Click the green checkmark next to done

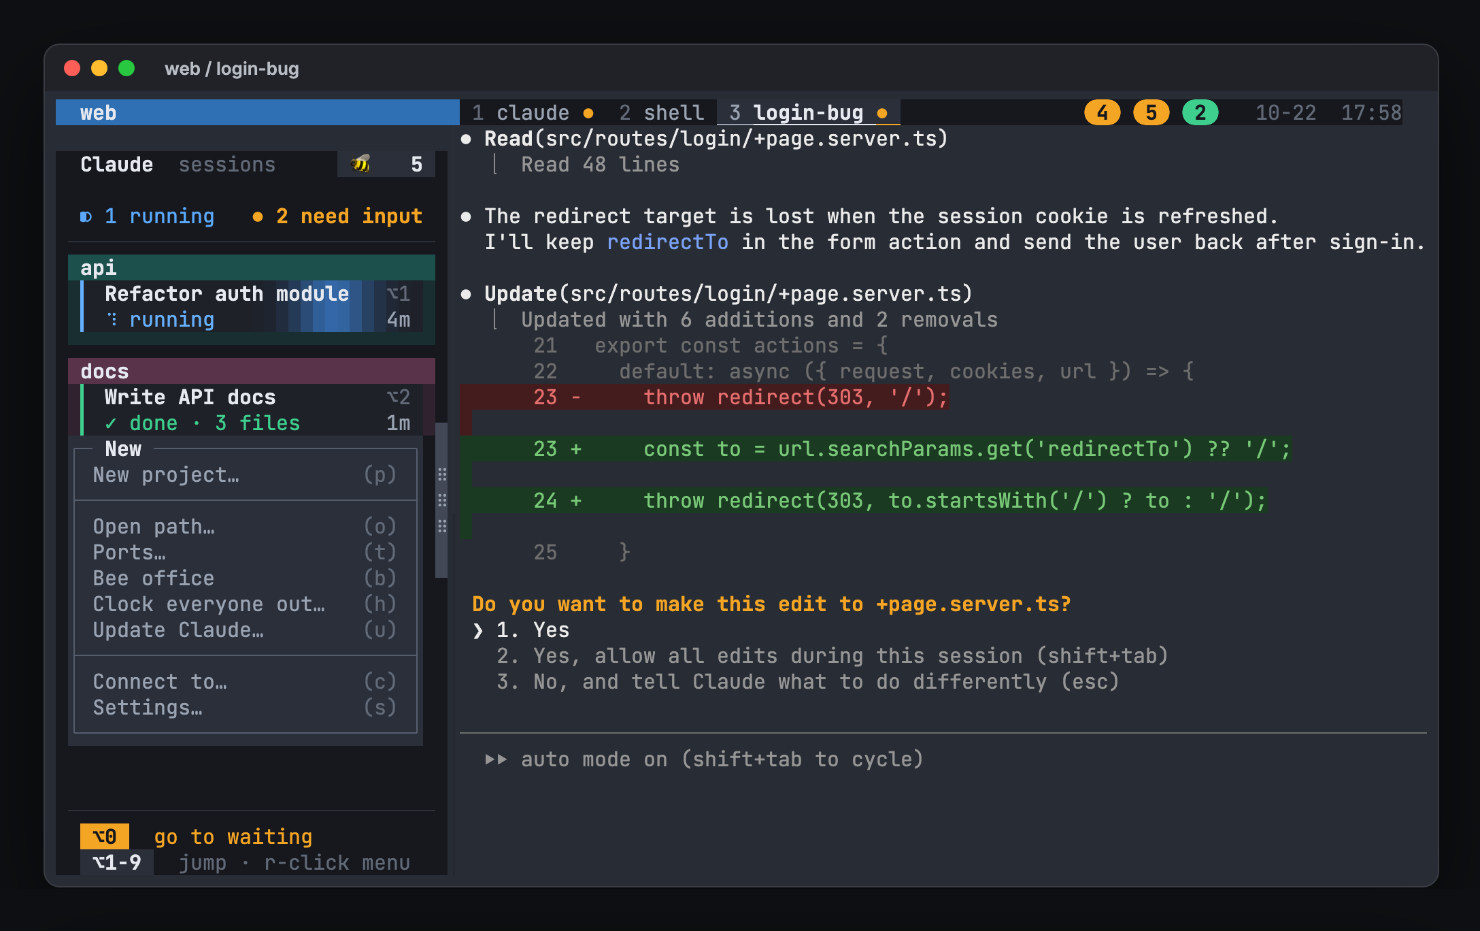[x=111, y=423]
